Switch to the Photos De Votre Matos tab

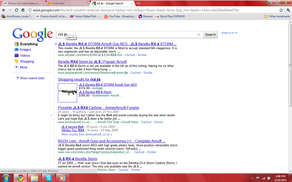point(24,3)
